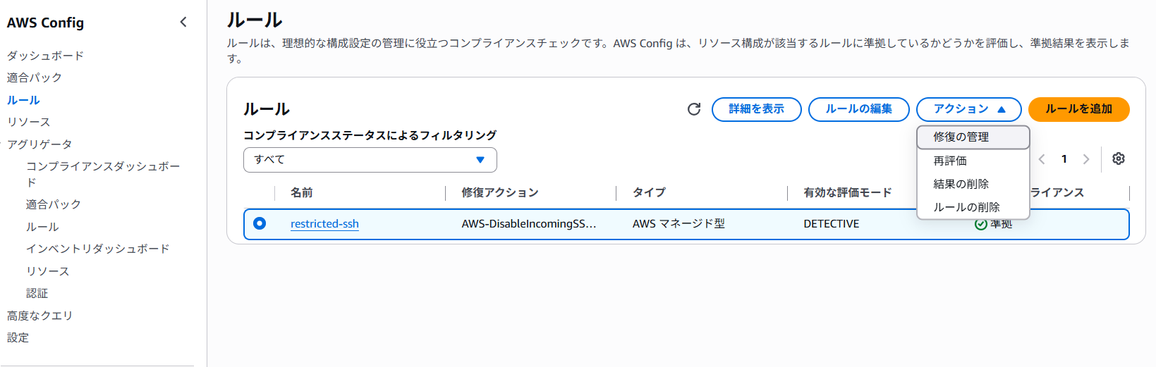Open ダッシュボード in sidebar
The width and height of the screenshot is (1156, 367).
45,56
